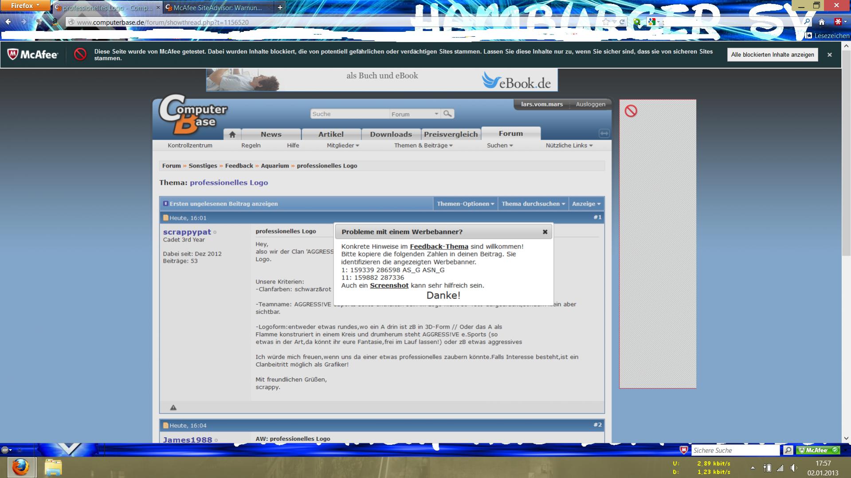
Task: Bookmark this page with the star icon
Action: coord(606,22)
